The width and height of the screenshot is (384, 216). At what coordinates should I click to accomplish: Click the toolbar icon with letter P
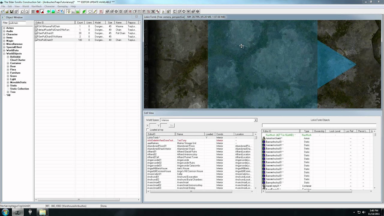click(144, 11)
